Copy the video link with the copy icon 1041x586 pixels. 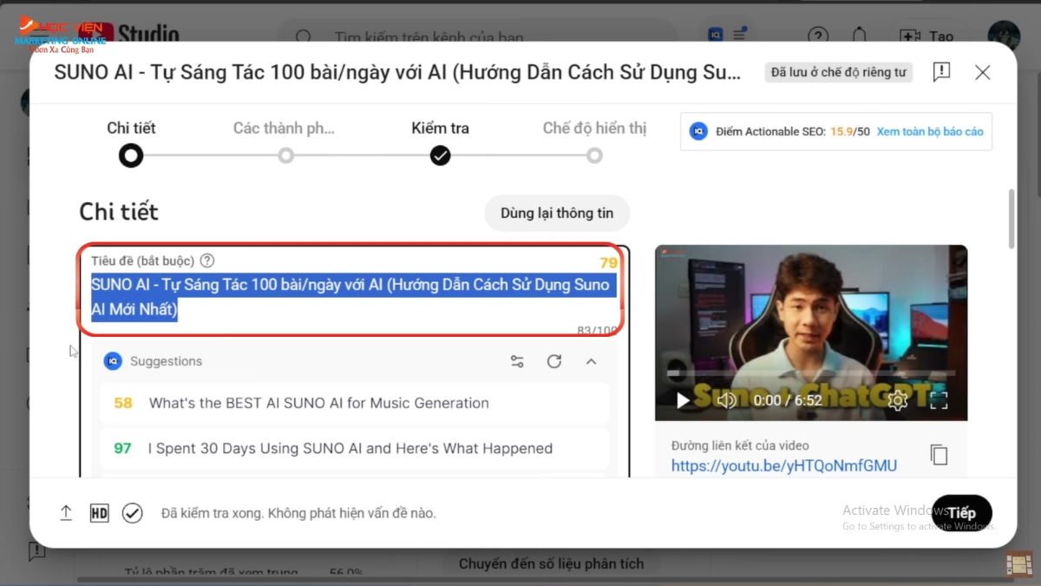click(x=940, y=454)
